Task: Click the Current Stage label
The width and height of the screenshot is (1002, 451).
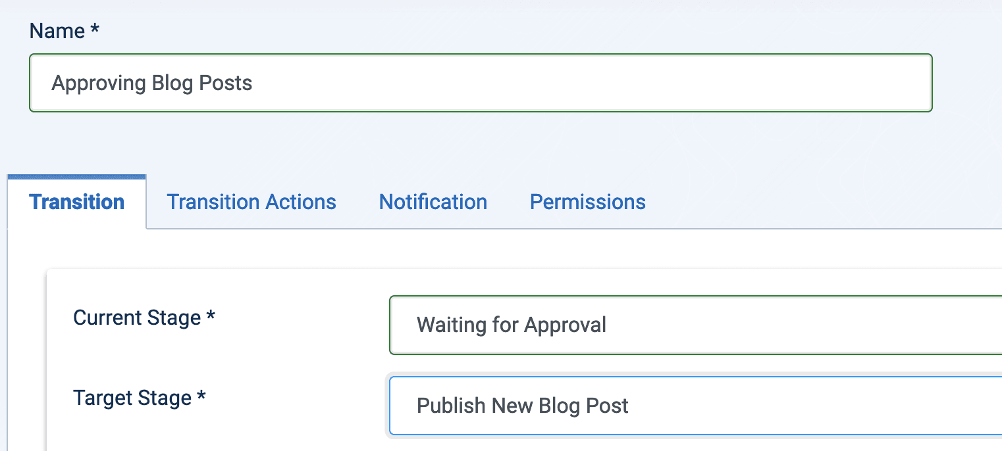Action: (x=136, y=318)
